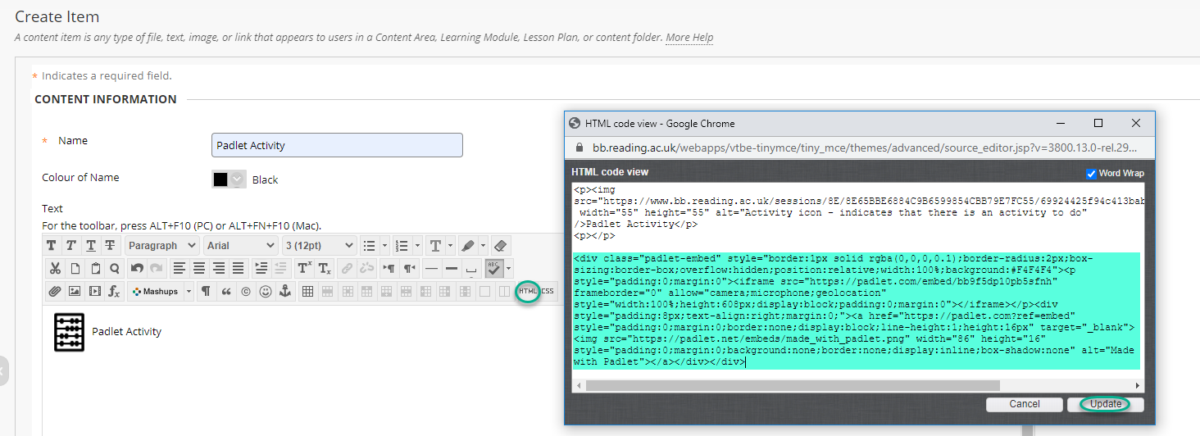The width and height of the screenshot is (1200, 436).
Task: Expand the numbered list style arrow
Action: point(417,245)
